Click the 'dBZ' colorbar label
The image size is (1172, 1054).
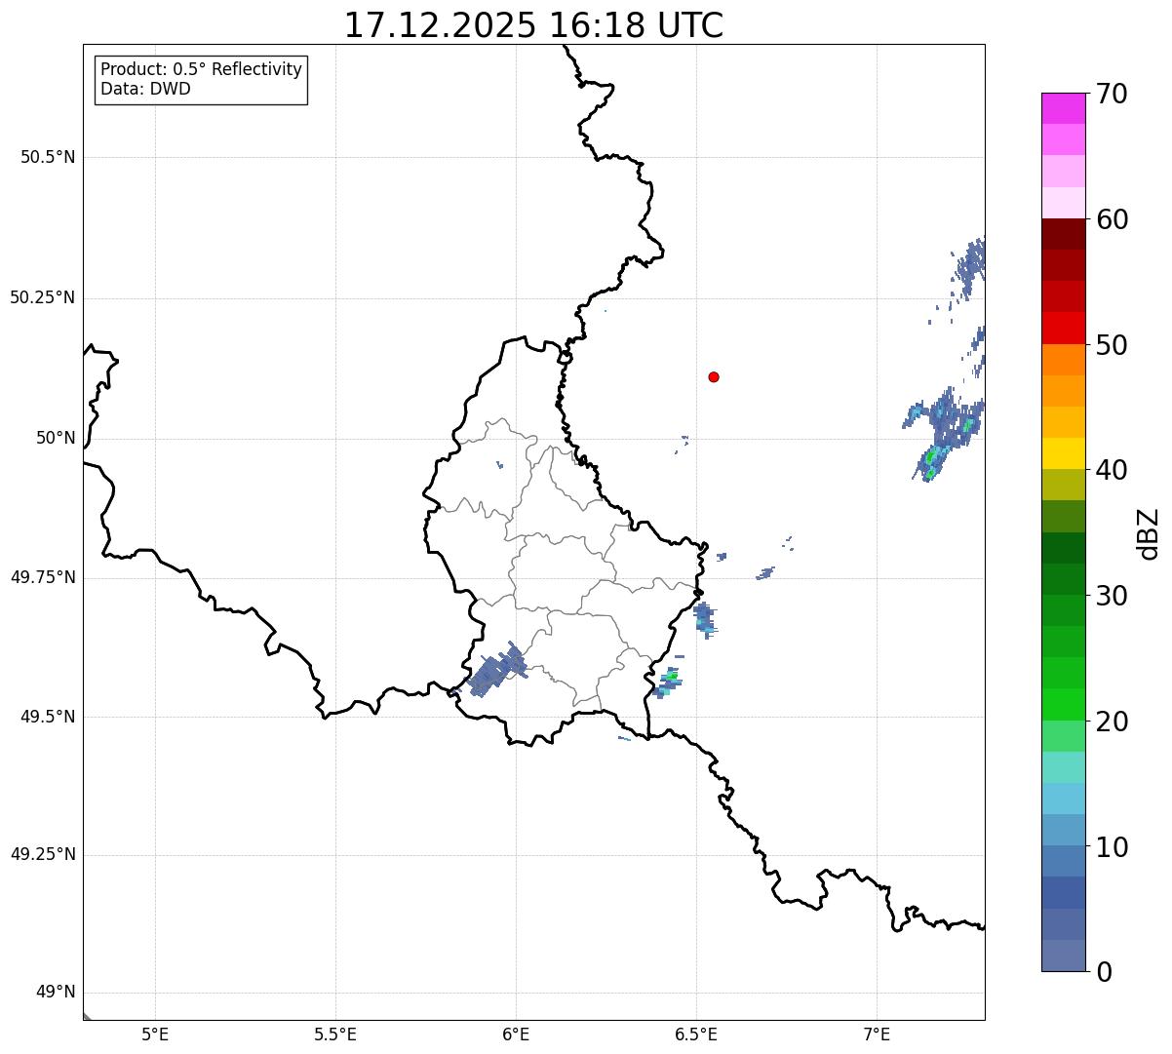[x=1149, y=532]
